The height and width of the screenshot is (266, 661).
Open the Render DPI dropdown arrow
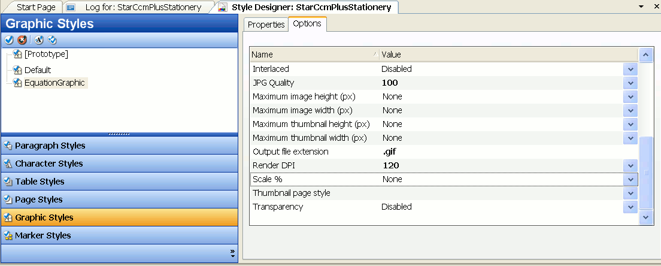click(x=630, y=166)
